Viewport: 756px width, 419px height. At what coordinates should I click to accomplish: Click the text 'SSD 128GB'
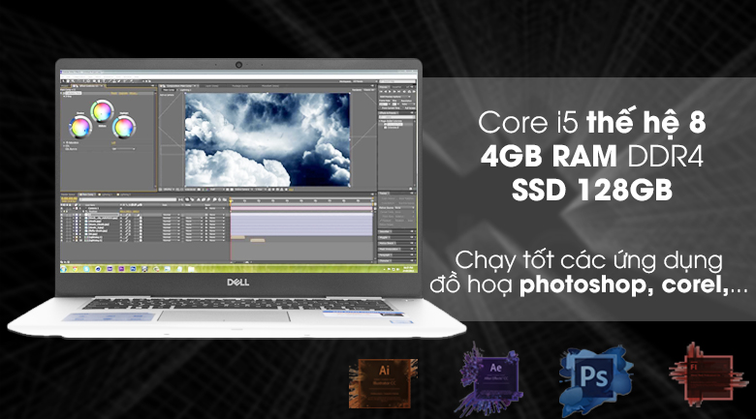592,190
